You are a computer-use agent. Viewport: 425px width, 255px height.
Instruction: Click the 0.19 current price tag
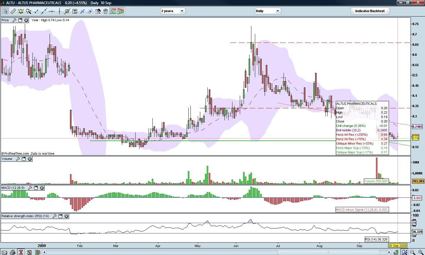pyautogui.click(x=415, y=138)
